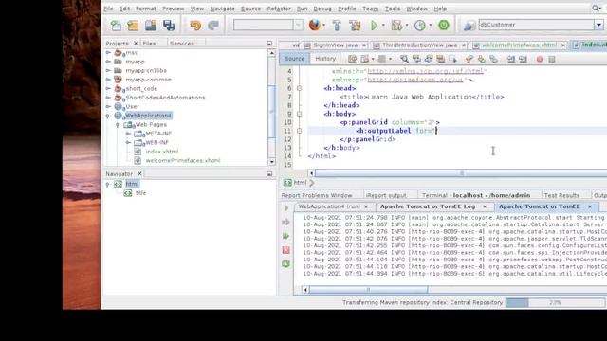Open index.xhtml in the project tree
Screen dimensions: 607x341
(162, 152)
